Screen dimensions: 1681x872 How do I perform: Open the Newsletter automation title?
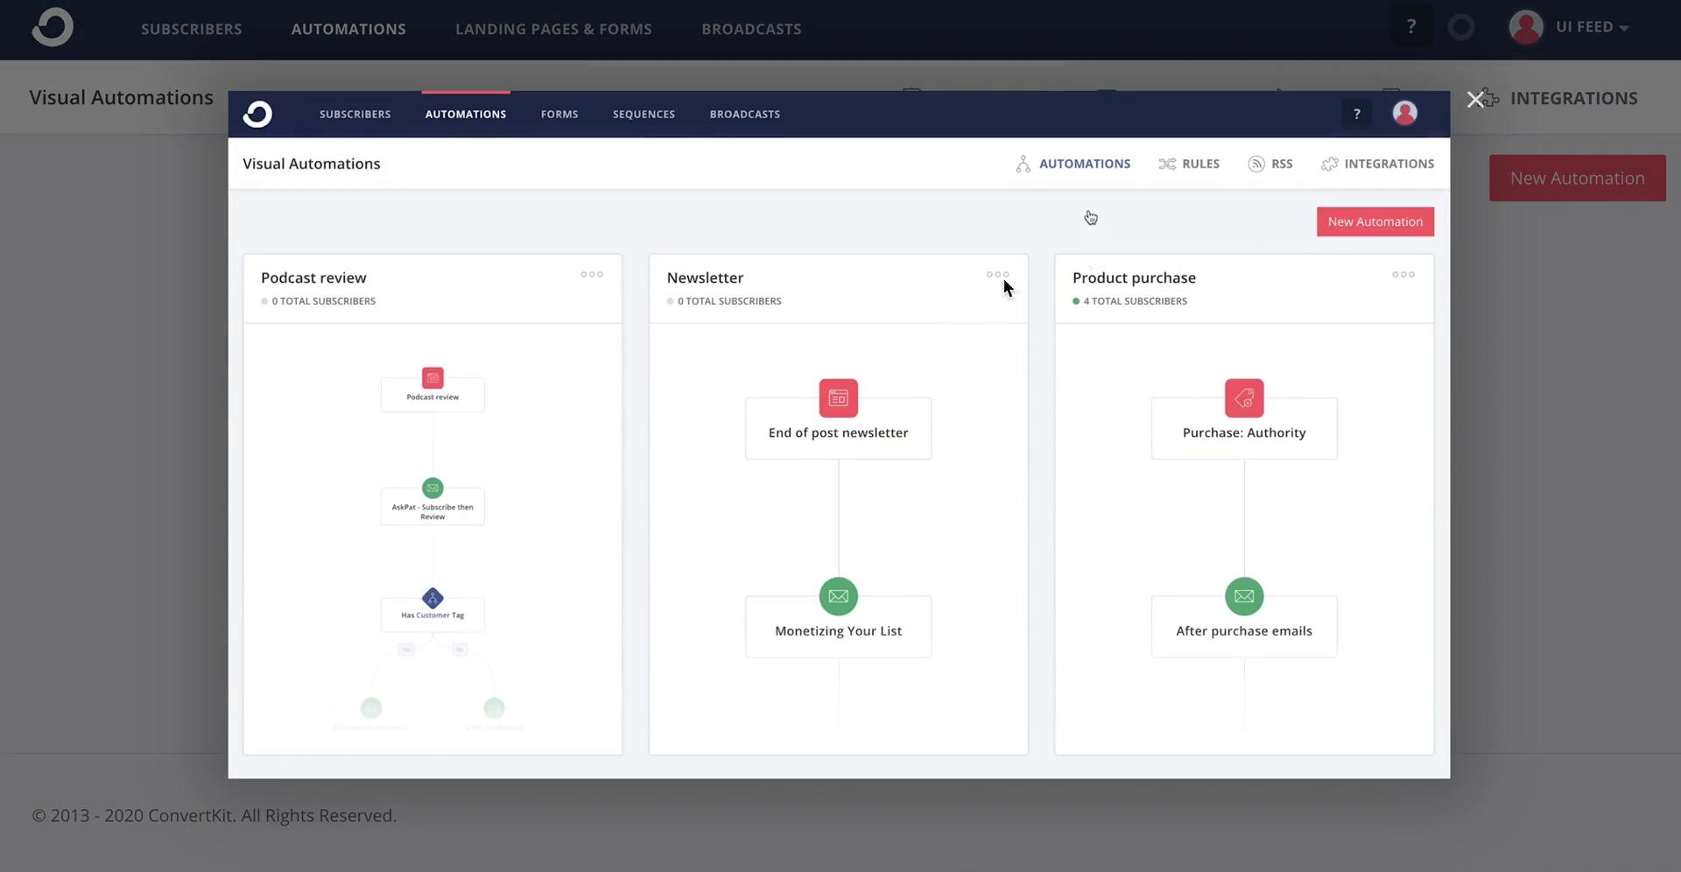pyautogui.click(x=705, y=278)
